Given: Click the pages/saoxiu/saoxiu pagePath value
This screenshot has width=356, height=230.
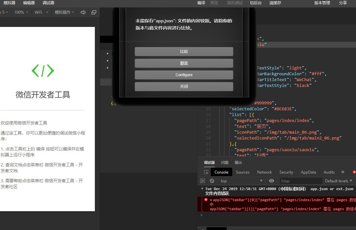Looking at the screenshot, I should (292, 150).
